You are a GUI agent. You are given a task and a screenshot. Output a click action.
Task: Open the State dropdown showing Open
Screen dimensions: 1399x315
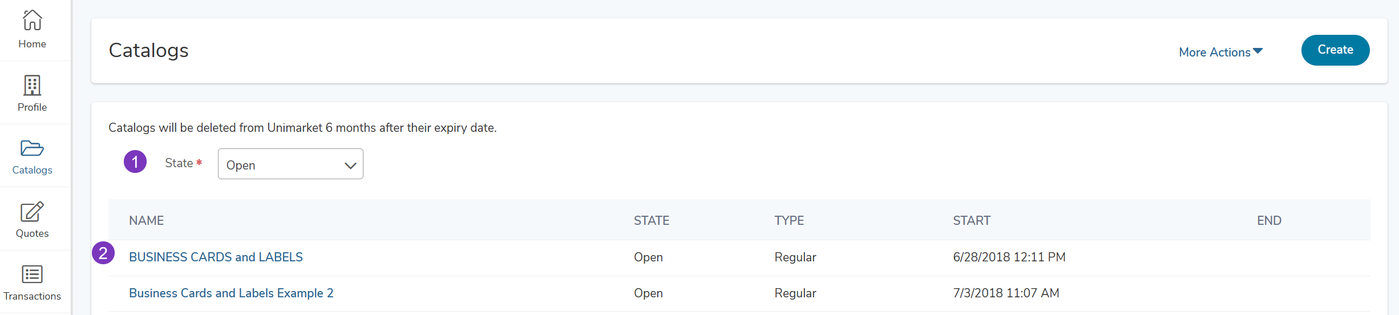click(x=290, y=164)
